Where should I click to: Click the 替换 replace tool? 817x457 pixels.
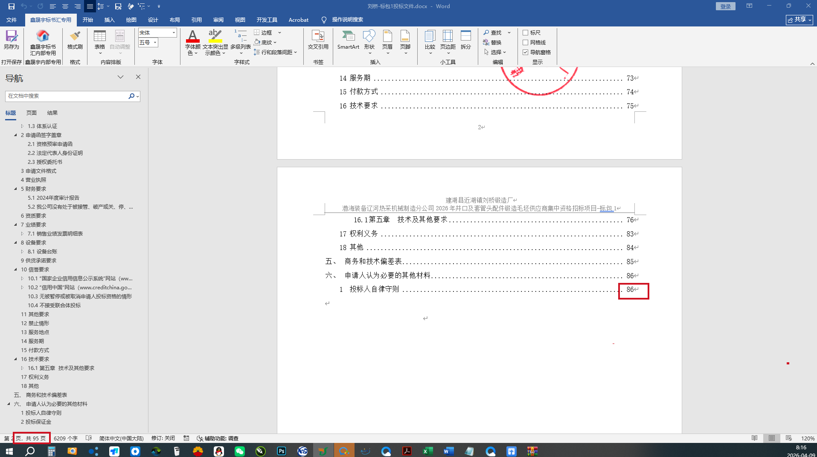(492, 42)
